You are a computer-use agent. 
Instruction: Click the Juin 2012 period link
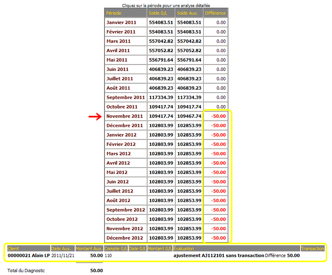pos(117,181)
